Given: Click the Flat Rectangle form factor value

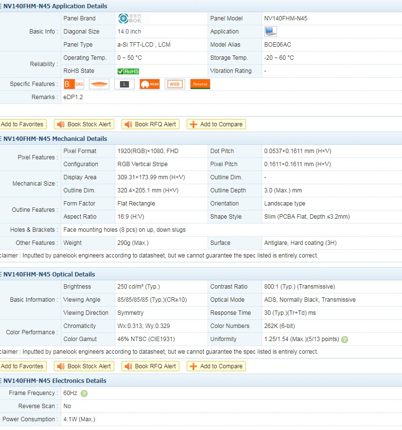Looking at the screenshot, I should pyautogui.click(x=136, y=204).
